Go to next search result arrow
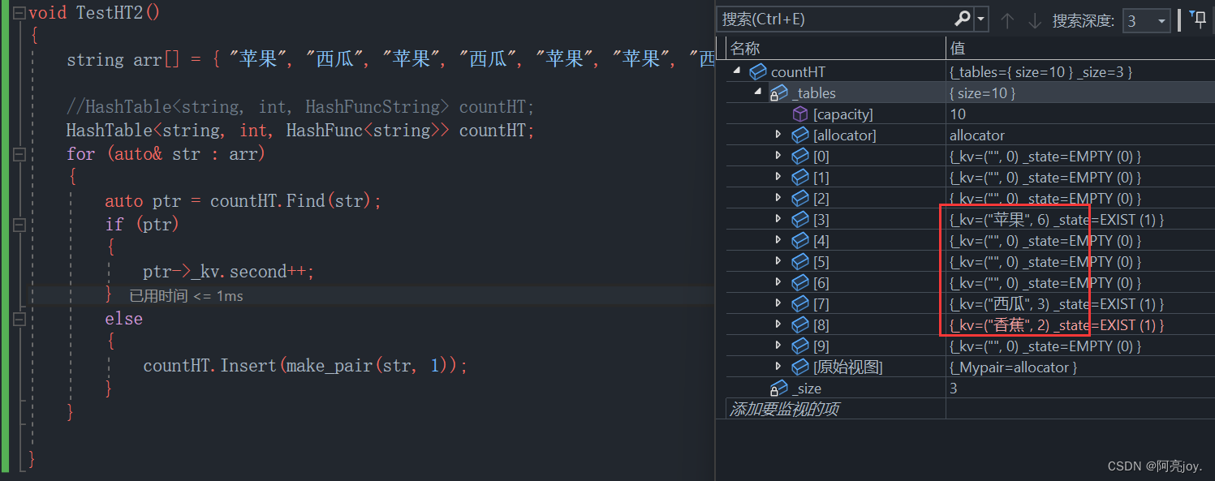The height and width of the screenshot is (481, 1215). point(1034,20)
